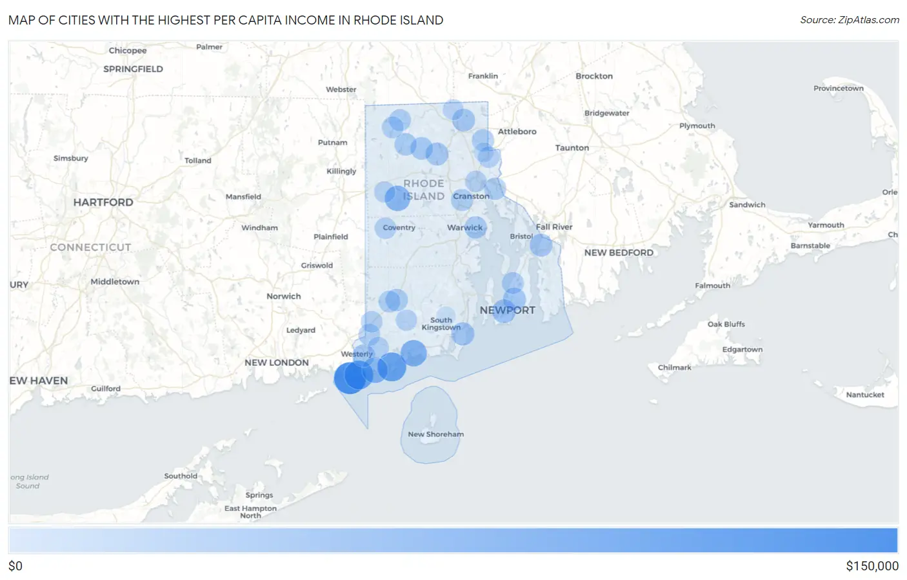Click the $0 legend minimum value
The height and width of the screenshot is (580, 907).
click(15, 566)
